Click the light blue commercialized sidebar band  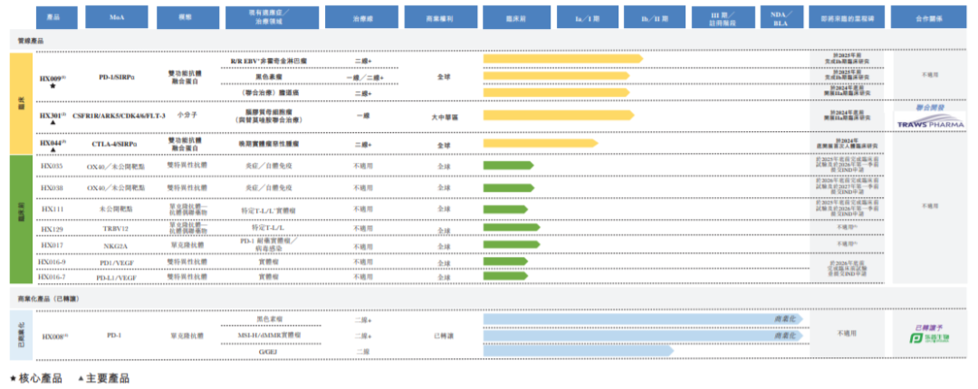(x=21, y=336)
